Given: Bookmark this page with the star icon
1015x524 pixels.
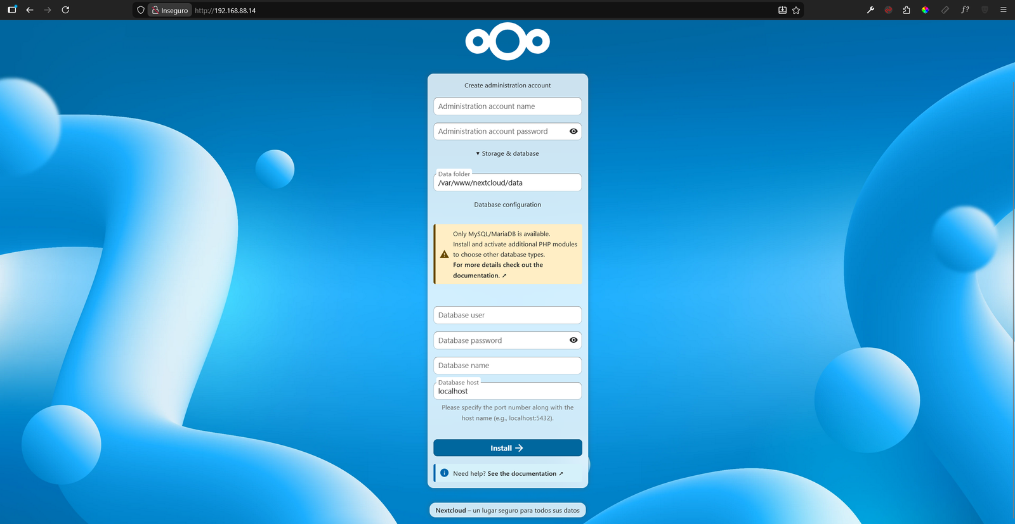Looking at the screenshot, I should [796, 10].
